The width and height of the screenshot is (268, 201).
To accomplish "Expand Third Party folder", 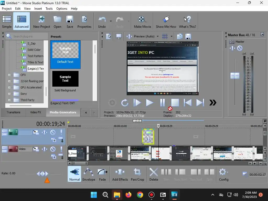I will (x=9, y=100).
